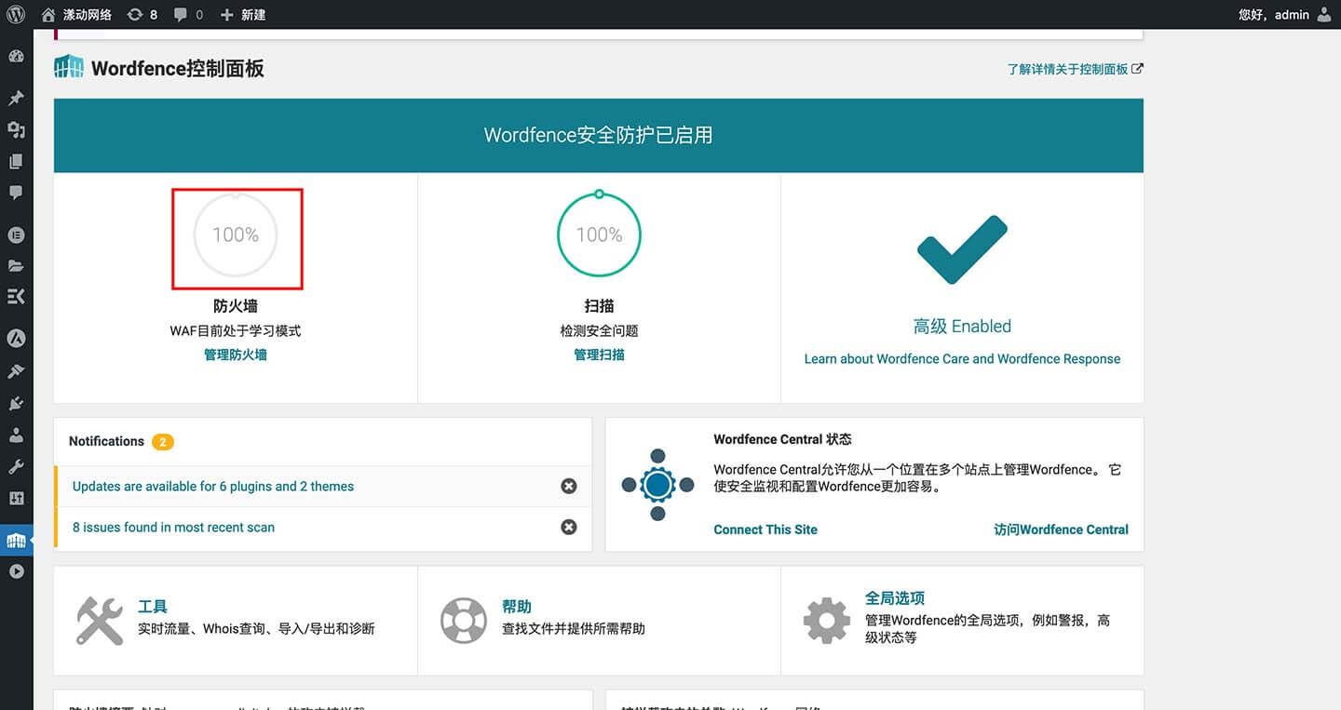Open the updates indicator showing 8
Viewport: 1341px width, 710px height.
pos(142,14)
